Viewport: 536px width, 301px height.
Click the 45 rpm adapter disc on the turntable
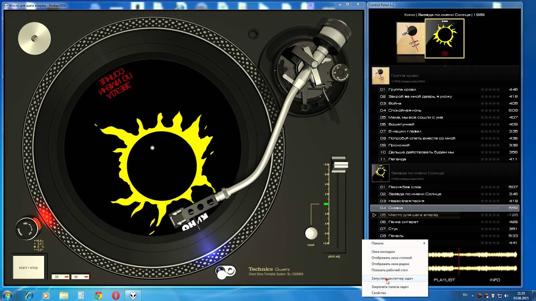34,38
